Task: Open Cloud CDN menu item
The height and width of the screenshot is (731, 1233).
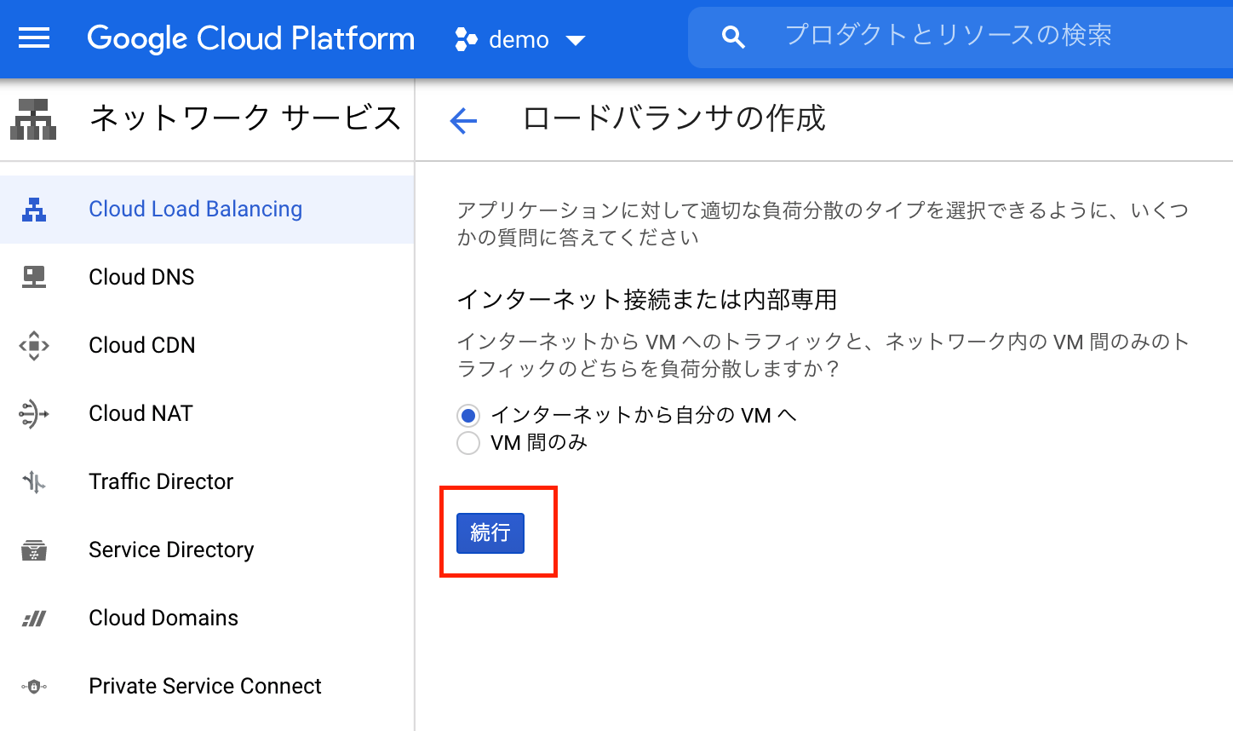Action: point(207,346)
